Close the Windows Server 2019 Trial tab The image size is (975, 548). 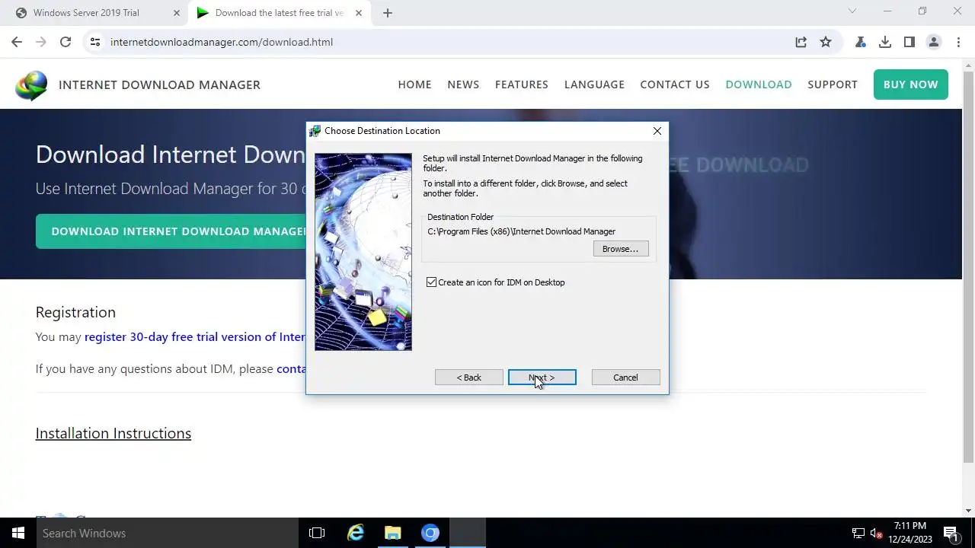pyautogui.click(x=177, y=13)
